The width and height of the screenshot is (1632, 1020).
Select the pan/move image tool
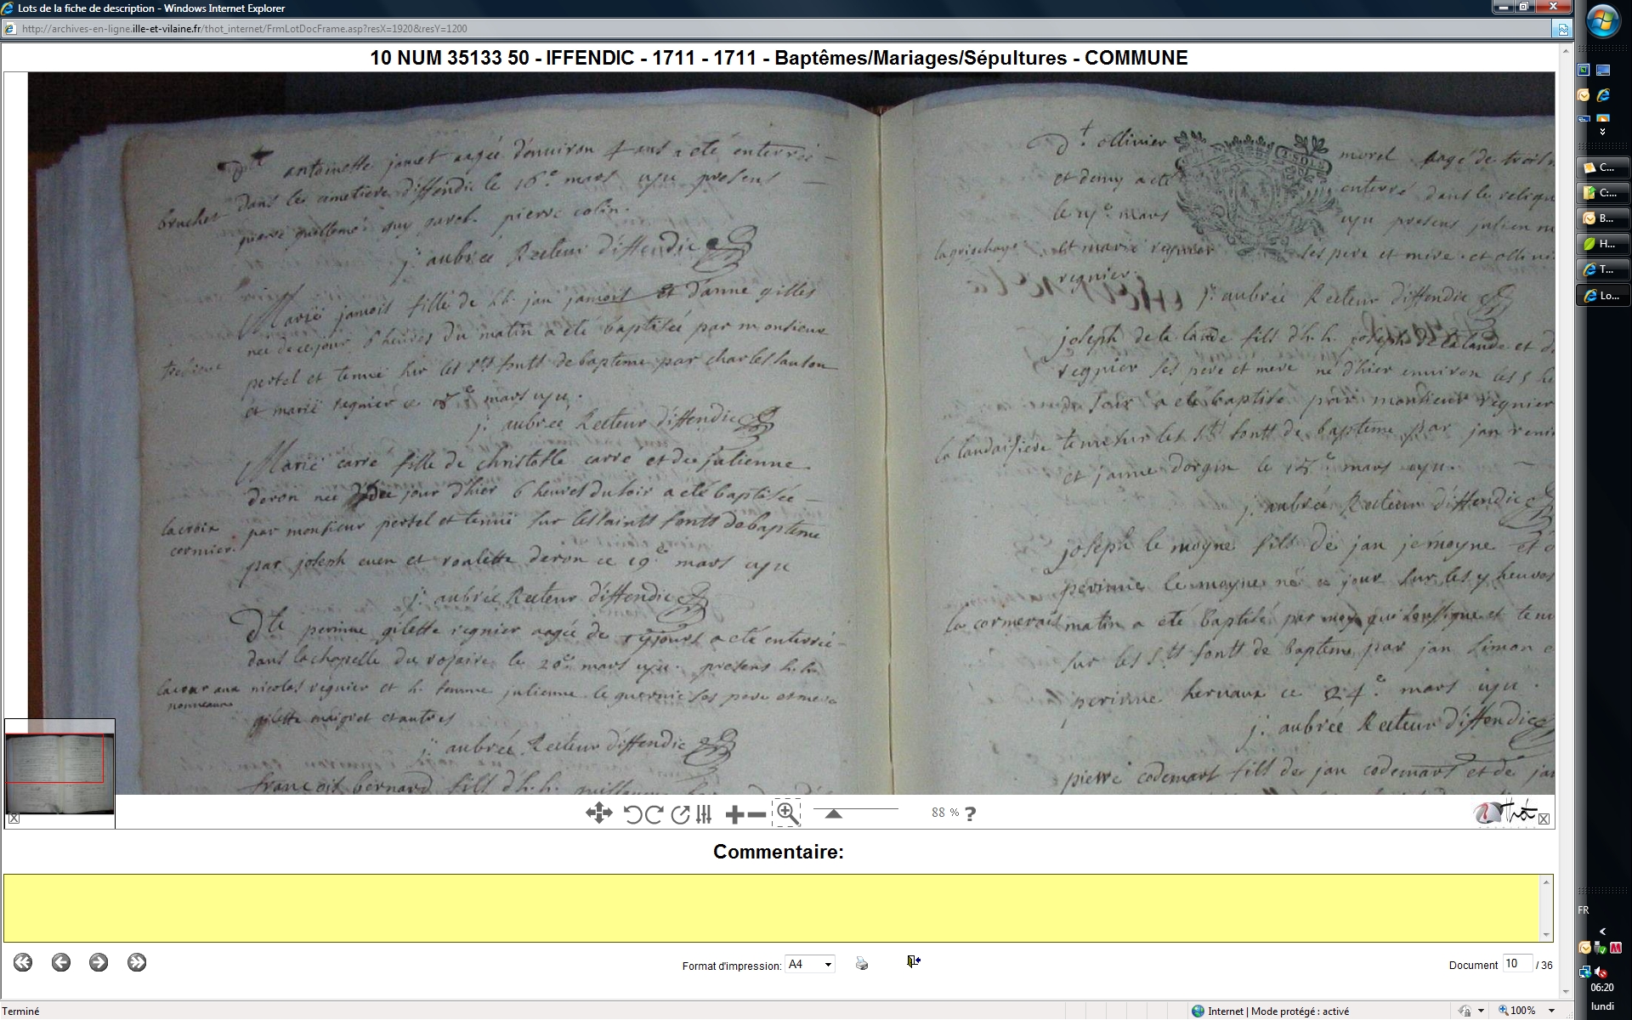coord(598,813)
